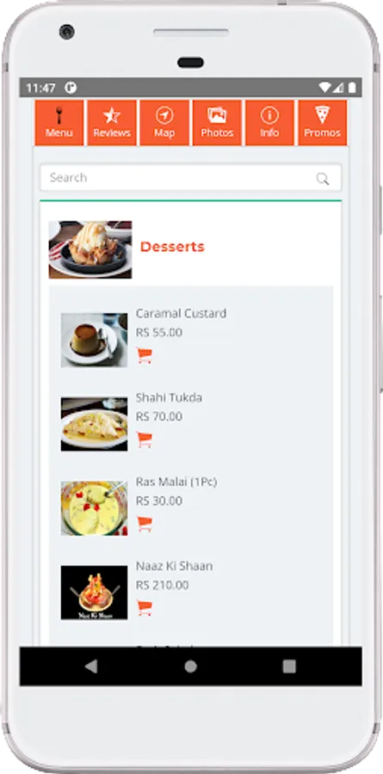Select the Desserts category heading

coord(172,247)
